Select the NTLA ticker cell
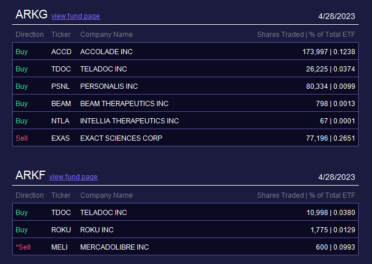This screenshot has height=264, width=372. [60, 120]
